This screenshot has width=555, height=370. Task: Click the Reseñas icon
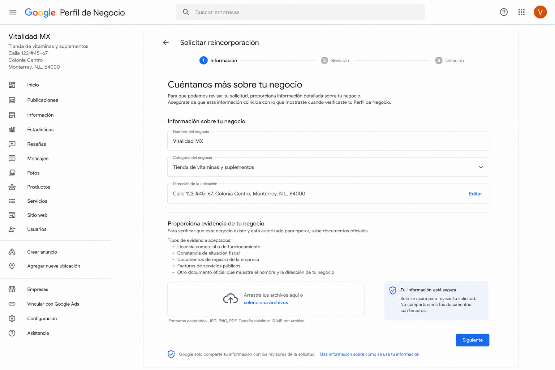point(12,144)
